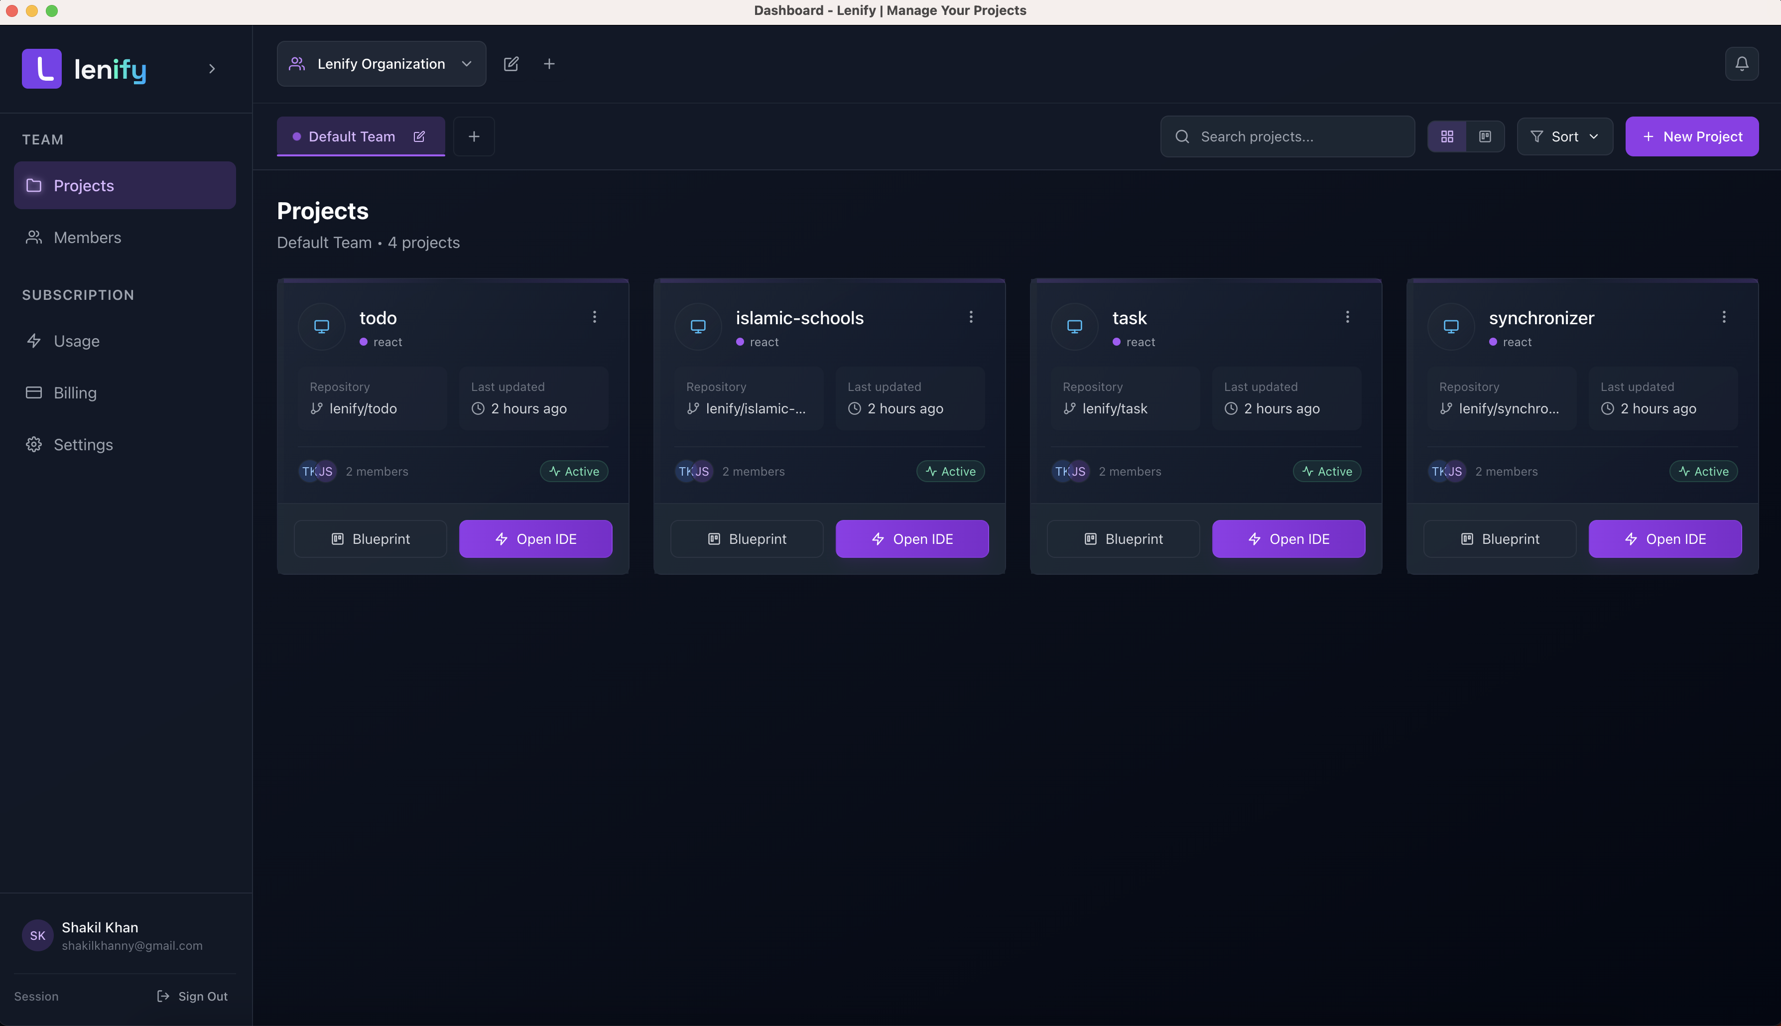This screenshot has height=1026, width=1781.
Task: Open options menu on the todo project card
Action: pyautogui.click(x=595, y=316)
